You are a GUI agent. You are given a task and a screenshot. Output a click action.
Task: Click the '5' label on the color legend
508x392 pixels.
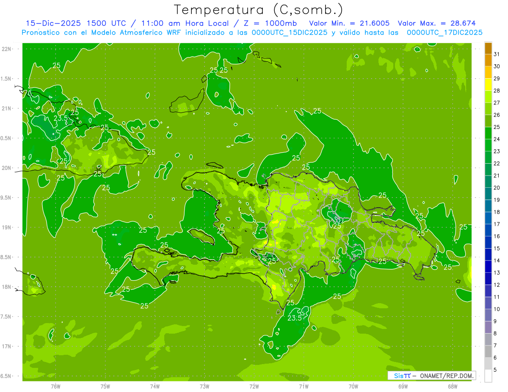[495, 370]
